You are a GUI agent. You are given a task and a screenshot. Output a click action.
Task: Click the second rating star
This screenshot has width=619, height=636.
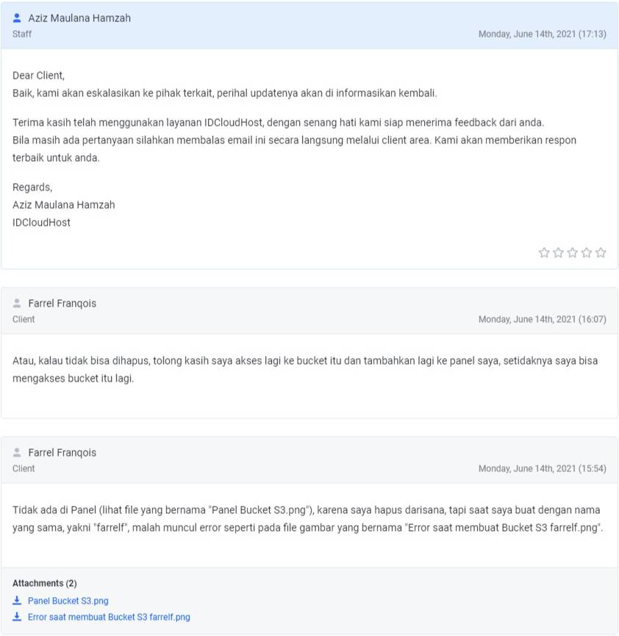tap(558, 253)
